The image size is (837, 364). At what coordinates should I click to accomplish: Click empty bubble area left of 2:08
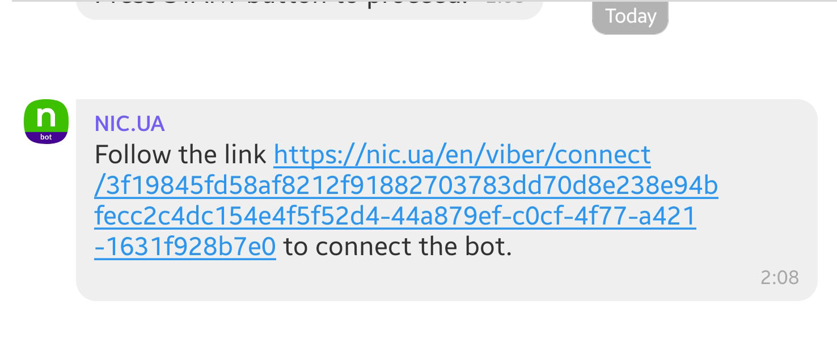[454, 278]
